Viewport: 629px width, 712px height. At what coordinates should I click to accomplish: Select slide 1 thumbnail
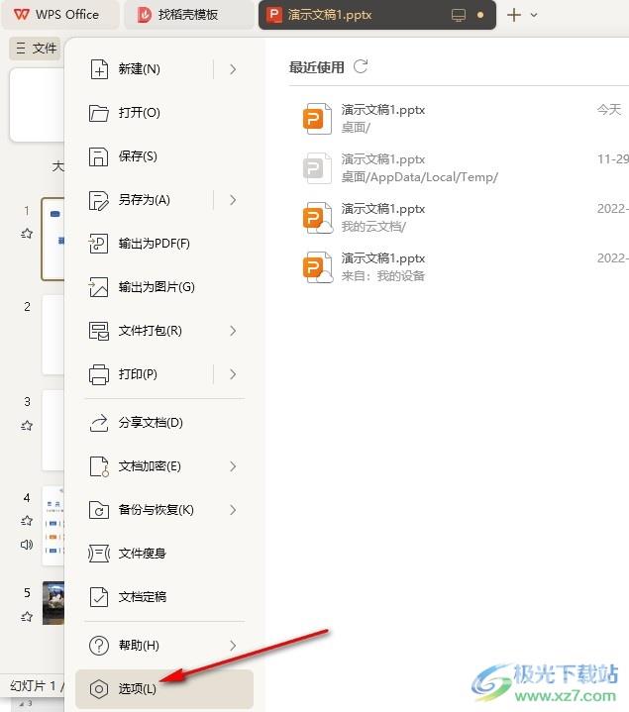point(52,239)
